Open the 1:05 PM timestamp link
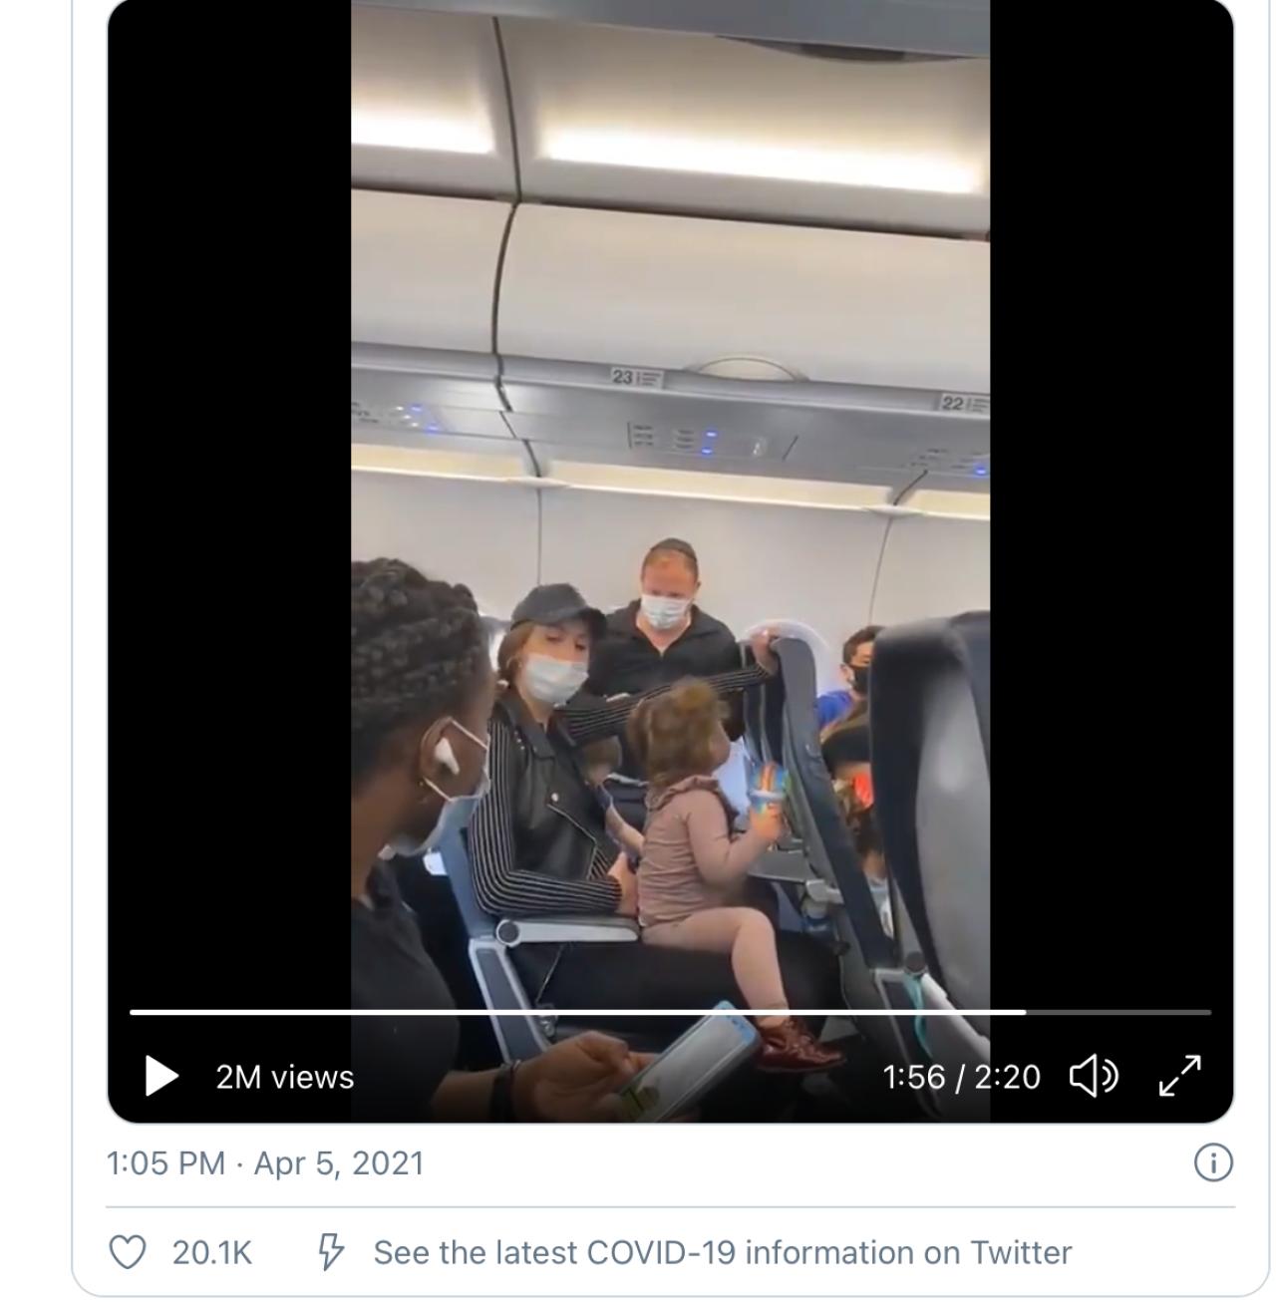 pyautogui.click(x=165, y=1163)
